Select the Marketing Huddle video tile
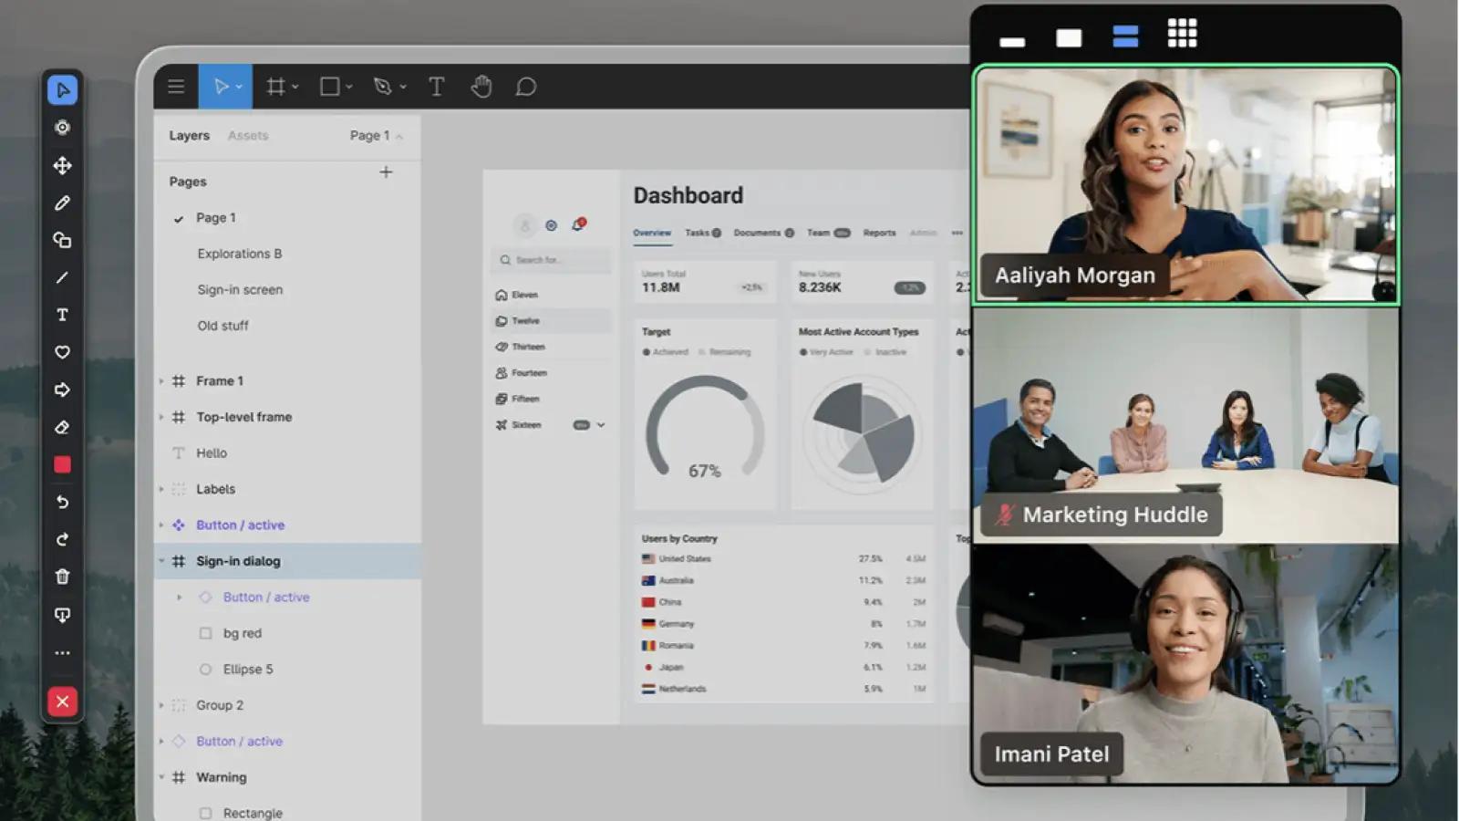Viewport: 1459px width, 821px height. pos(1185,425)
